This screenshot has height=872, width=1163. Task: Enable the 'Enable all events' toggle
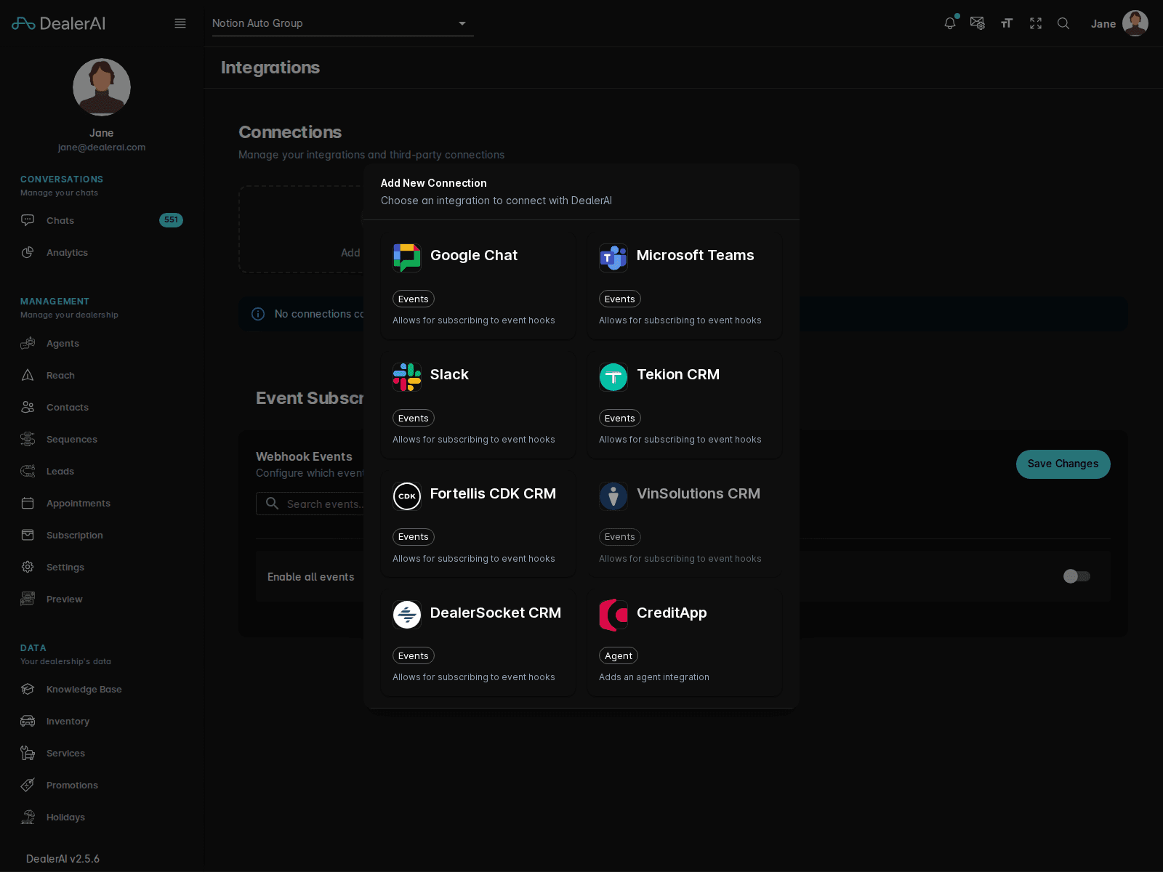[1076, 576]
